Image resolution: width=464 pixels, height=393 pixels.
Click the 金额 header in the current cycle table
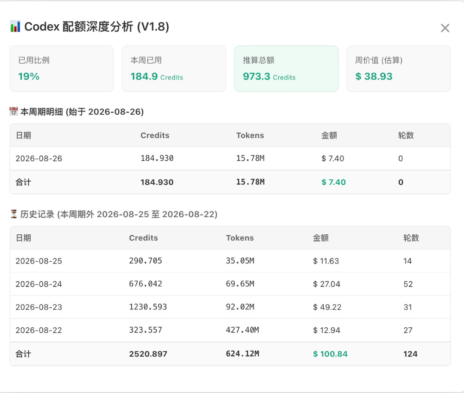329,135
